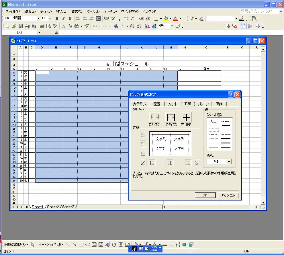Click the erase border eraser icon
This screenshot has width=284, height=255.
pyautogui.click(x=201, y=18)
